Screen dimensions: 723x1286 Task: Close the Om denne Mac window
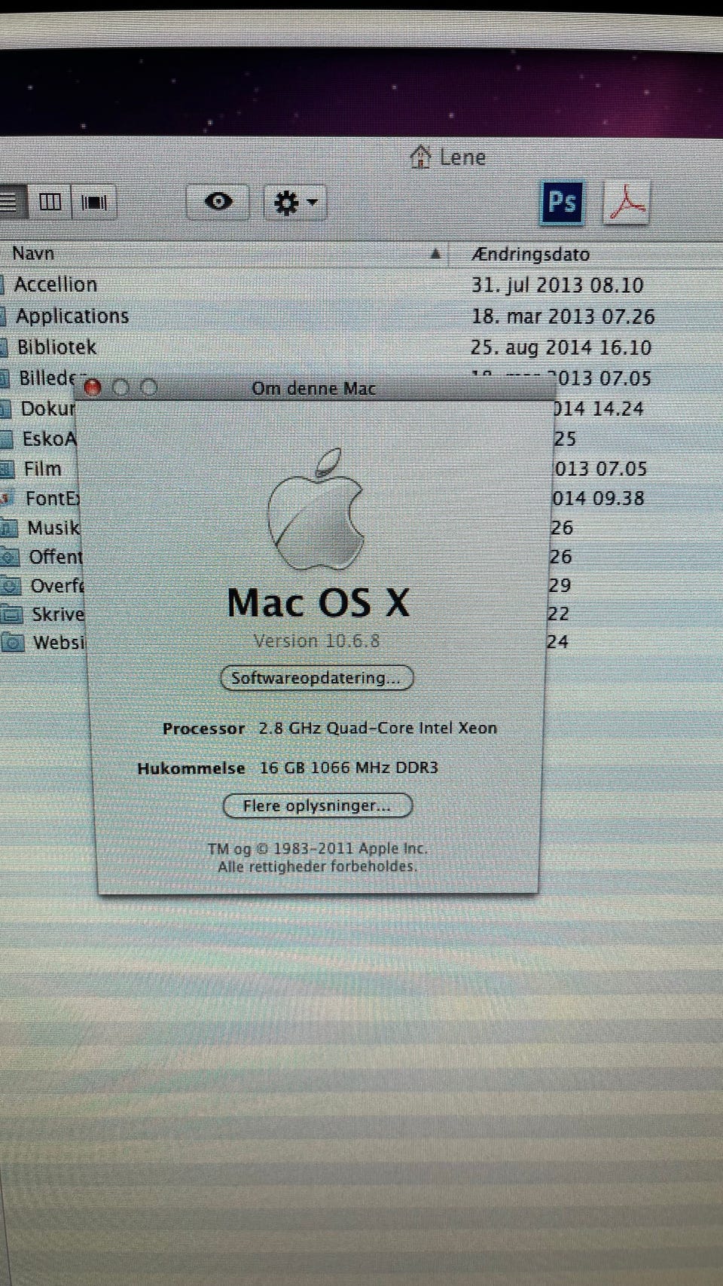93,387
